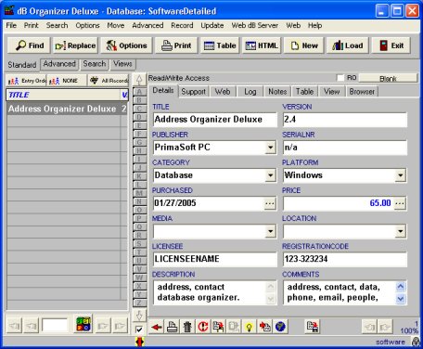
Task: Open the File menu
Action: (11, 25)
